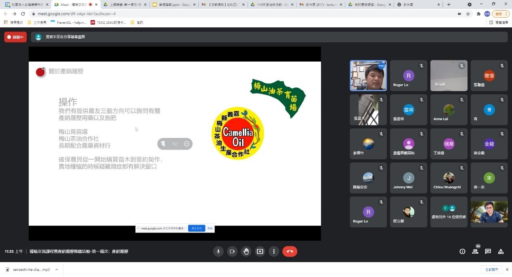This screenshot has height=277, width=512.
Task: Switch to the 110年度油茶活動 Drive tab
Action: click(271, 4)
